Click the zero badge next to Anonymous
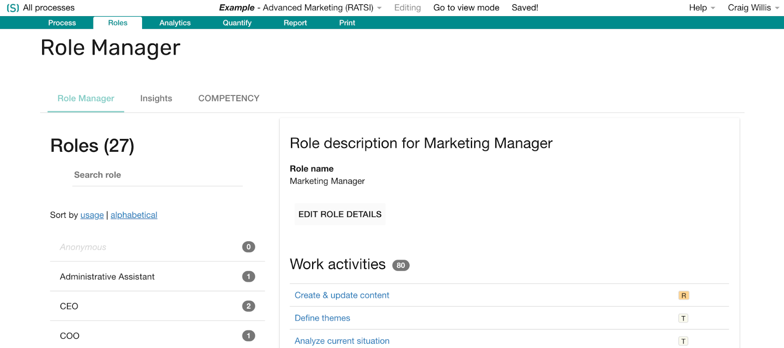The width and height of the screenshot is (784, 348). [x=248, y=247]
